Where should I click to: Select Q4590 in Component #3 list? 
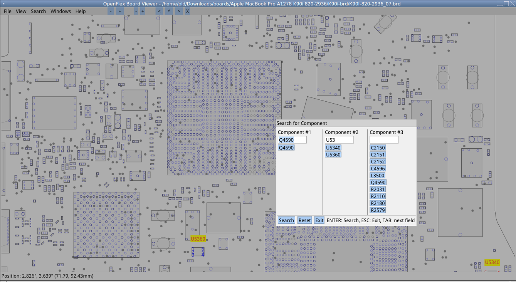(378, 183)
